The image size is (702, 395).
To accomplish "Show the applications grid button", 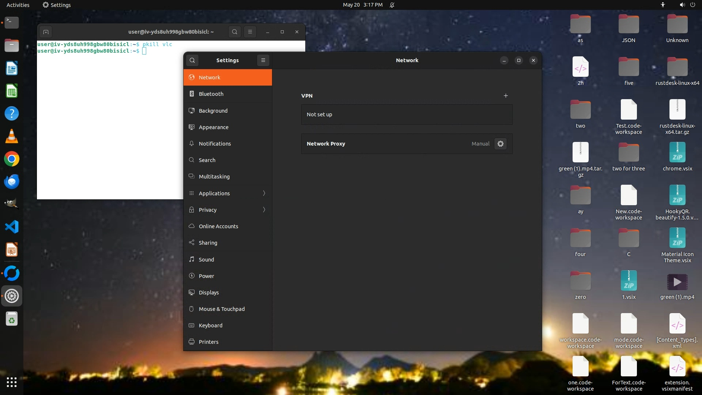I will click(x=12, y=382).
